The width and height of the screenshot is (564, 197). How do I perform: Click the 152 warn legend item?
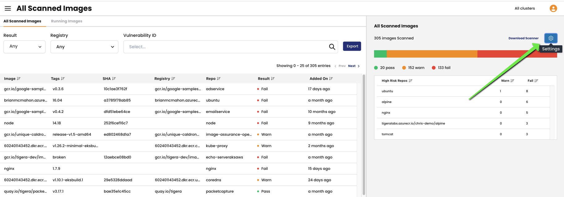coord(413,68)
